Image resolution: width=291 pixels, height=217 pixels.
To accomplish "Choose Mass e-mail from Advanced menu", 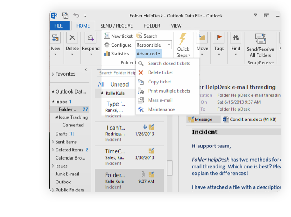I will pyautogui.click(x=168, y=100).
